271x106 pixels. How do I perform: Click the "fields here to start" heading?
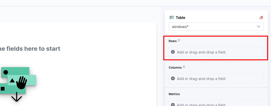tap(30, 49)
